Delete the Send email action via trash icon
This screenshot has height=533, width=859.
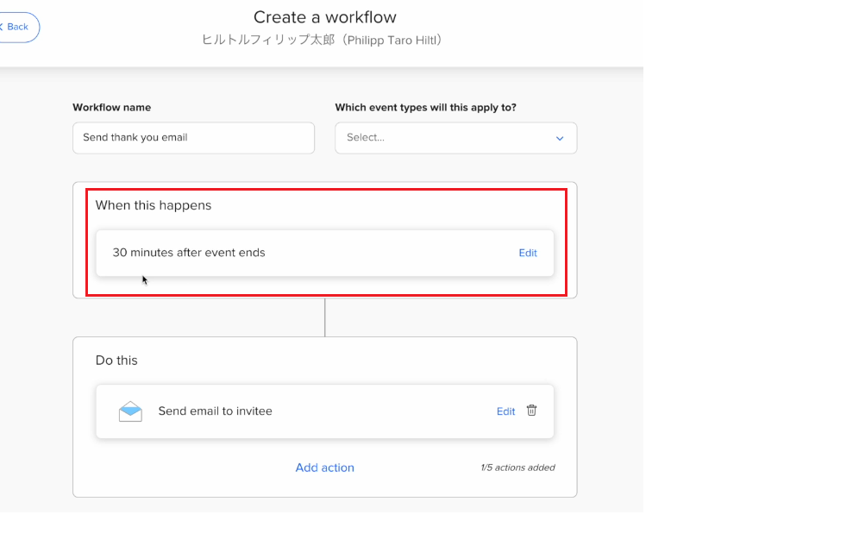coord(531,411)
